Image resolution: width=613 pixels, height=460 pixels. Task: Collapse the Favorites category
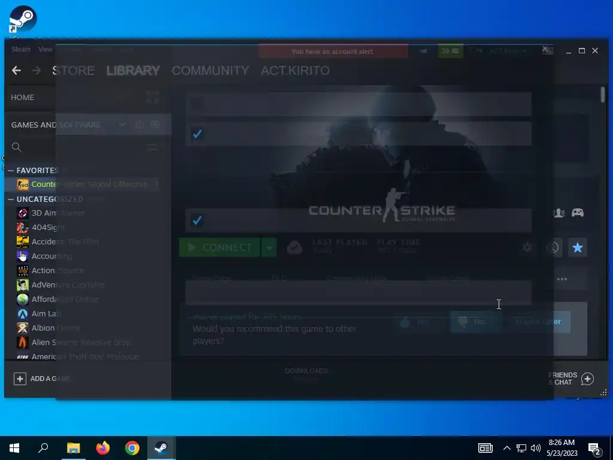pos(11,171)
